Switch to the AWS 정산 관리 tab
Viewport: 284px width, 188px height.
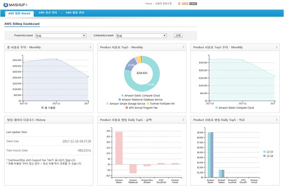48,13
